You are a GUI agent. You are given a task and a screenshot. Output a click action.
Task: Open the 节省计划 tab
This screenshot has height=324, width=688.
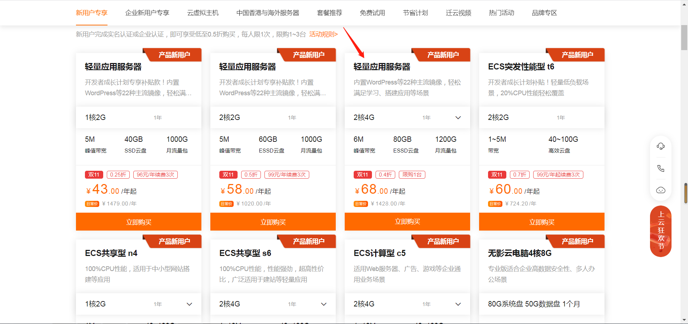(x=416, y=13)
